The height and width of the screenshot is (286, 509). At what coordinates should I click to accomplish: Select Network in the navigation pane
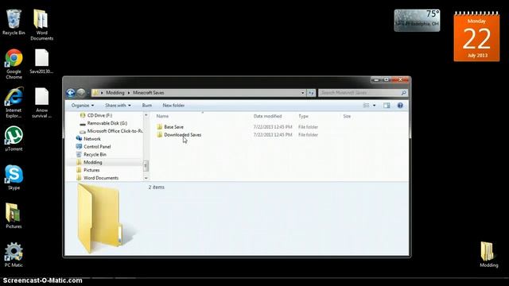click(x=88, y=139)
